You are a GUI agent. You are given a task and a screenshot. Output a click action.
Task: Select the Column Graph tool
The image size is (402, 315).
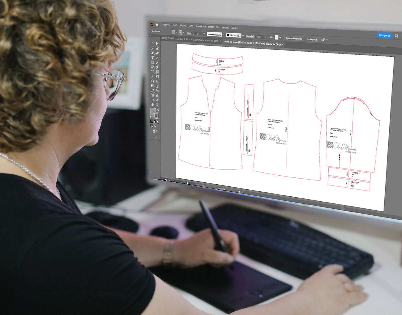pos(157,95)
